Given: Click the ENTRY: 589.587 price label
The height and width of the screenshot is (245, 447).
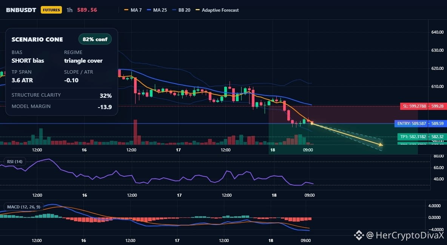Looking at the screenshot, I should pyautogui.click(x=412, y=123).
